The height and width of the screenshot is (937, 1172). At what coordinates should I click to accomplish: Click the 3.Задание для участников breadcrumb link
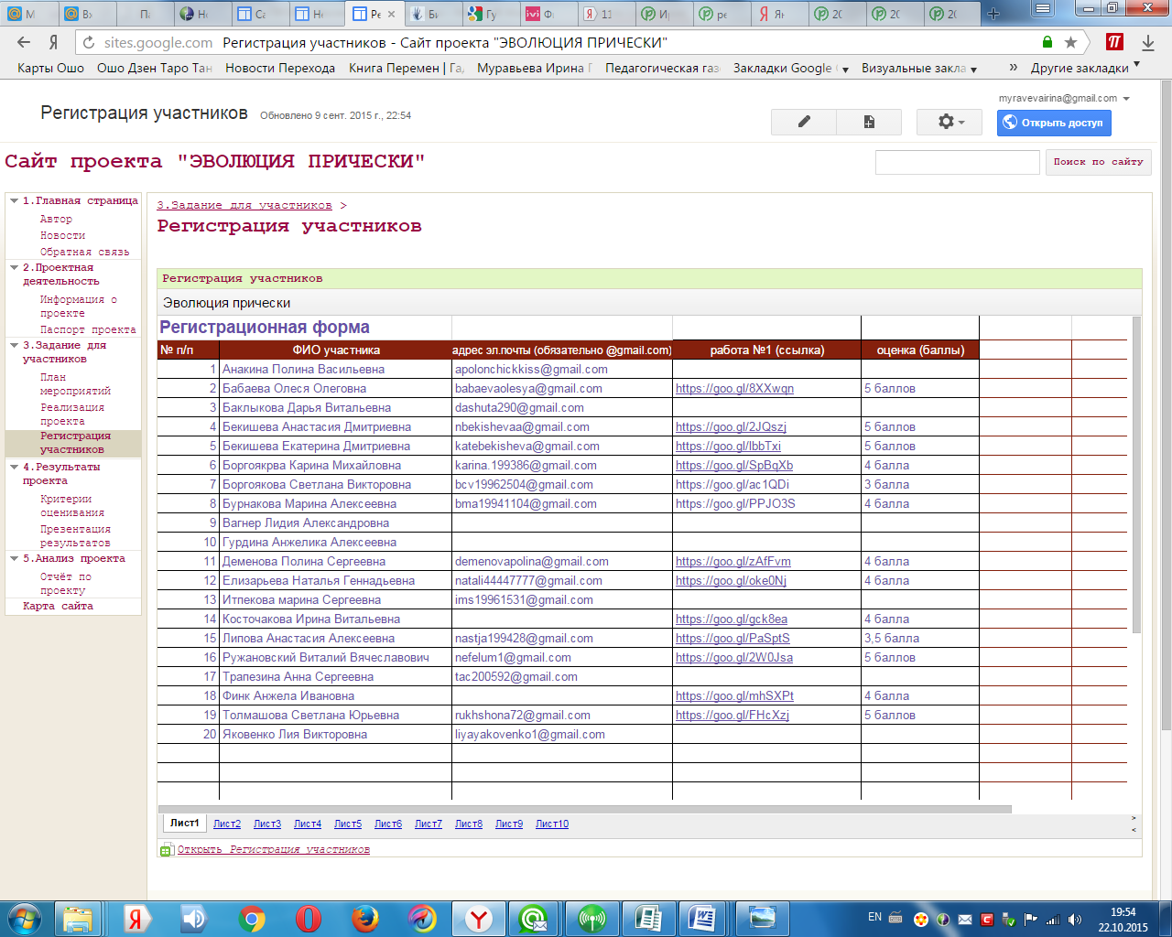tap(244, 206)
